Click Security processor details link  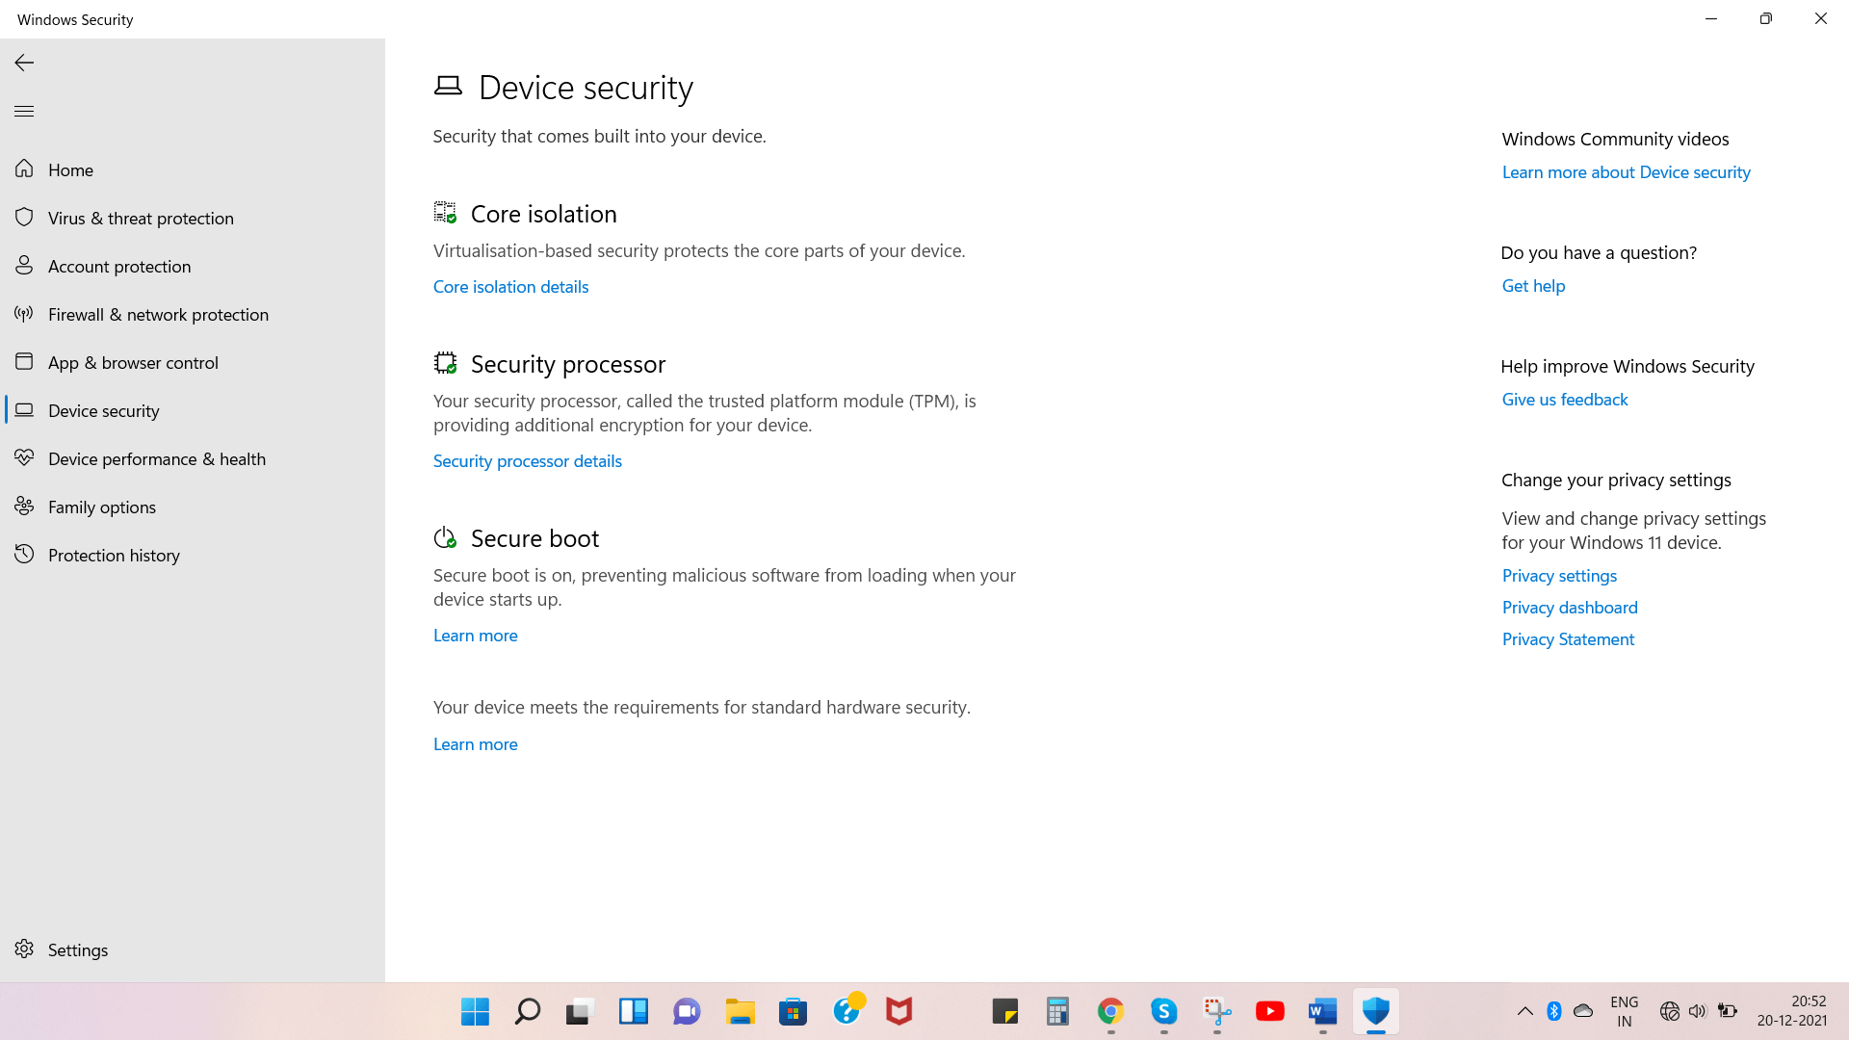[529, 459]
